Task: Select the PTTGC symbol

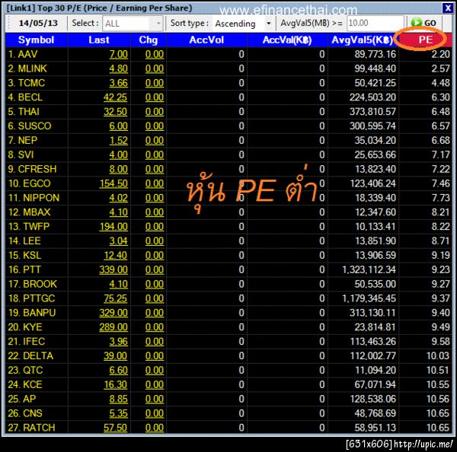Action: (x=39, y=298)
